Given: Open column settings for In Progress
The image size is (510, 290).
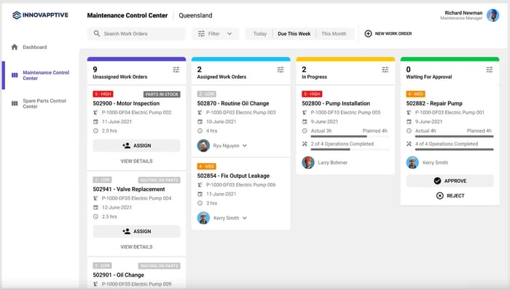Looking at the screenshot, I should 385,69.
